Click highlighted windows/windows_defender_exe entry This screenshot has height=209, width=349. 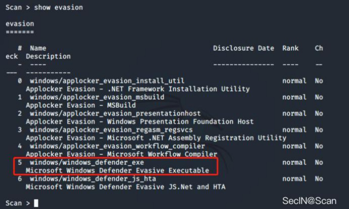116,166
